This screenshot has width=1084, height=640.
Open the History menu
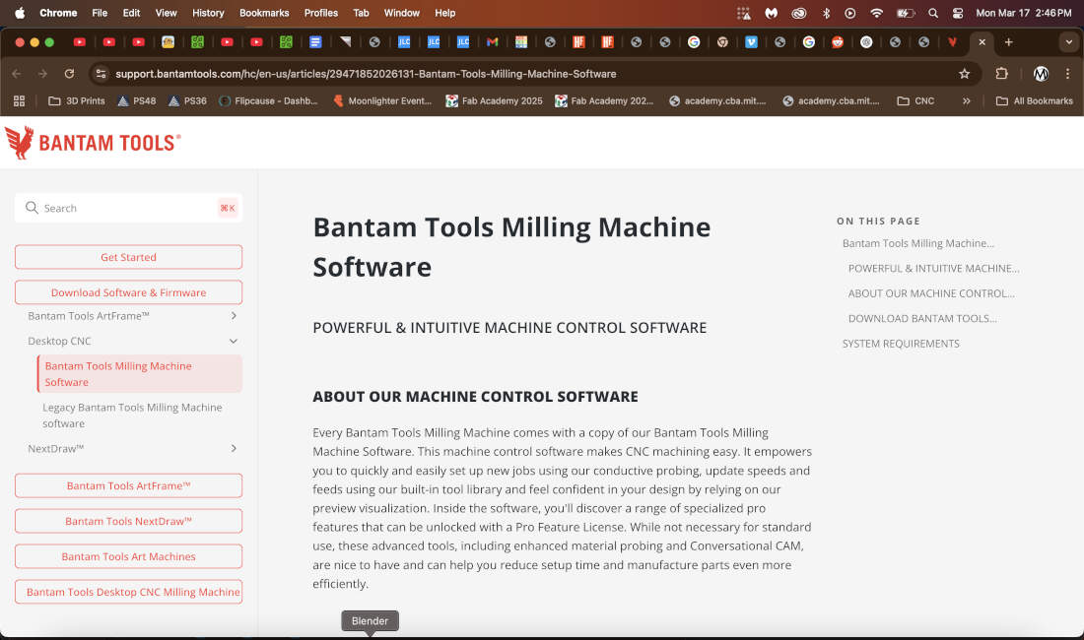(208, 13)
